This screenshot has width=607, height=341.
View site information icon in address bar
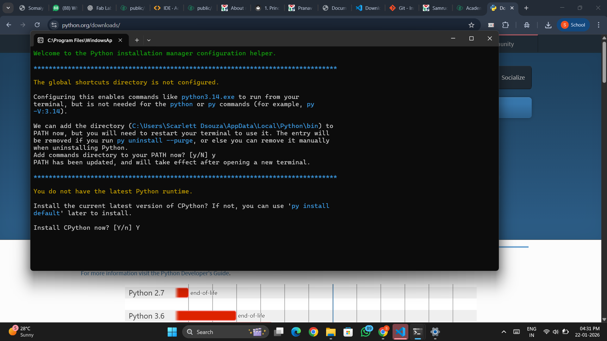(x=54, y=25)
